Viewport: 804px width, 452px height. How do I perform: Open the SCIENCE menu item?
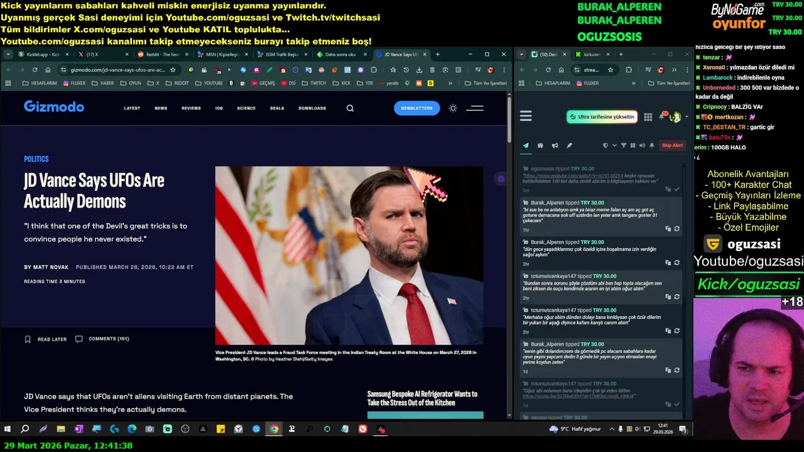click(x=246, y=108)
